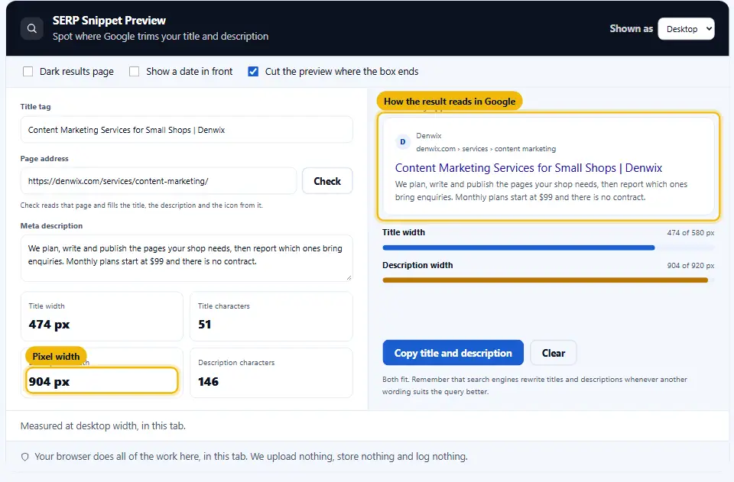
Task: Uncheck Cut the preview where the box ends
Action: tap(253, 72)
